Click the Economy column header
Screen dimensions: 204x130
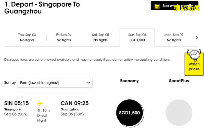point(130,81)
